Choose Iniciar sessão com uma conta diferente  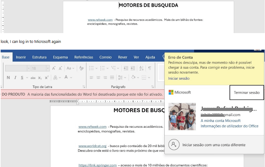coord(214,145)
